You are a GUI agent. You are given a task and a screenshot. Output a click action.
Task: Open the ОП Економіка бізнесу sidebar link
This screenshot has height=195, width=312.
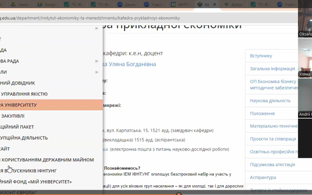point(274,85)
